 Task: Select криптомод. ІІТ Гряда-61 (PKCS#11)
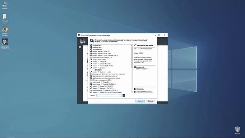(104, 84)
